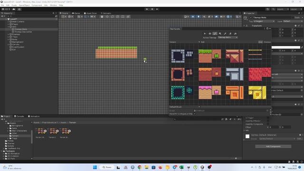
Task: Toggle the Used By Composite checkbox
Action: [268, 124]
